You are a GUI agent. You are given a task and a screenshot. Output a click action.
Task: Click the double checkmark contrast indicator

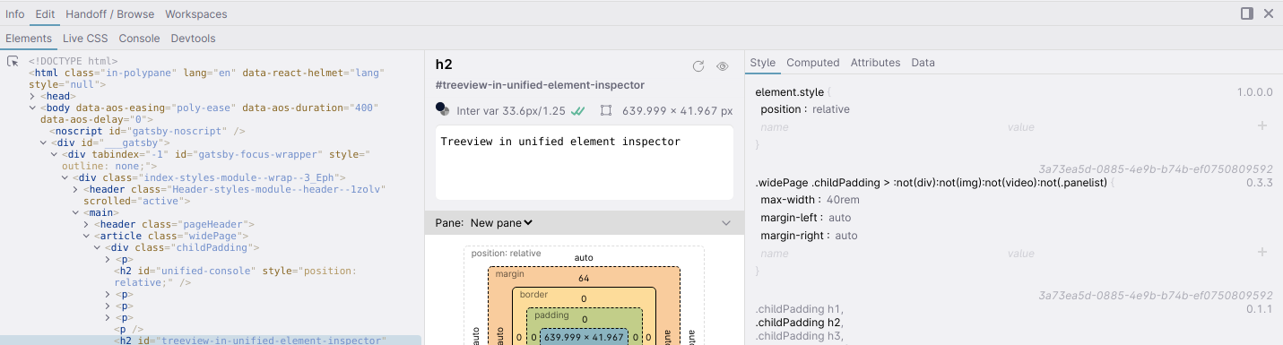point(578,111)
